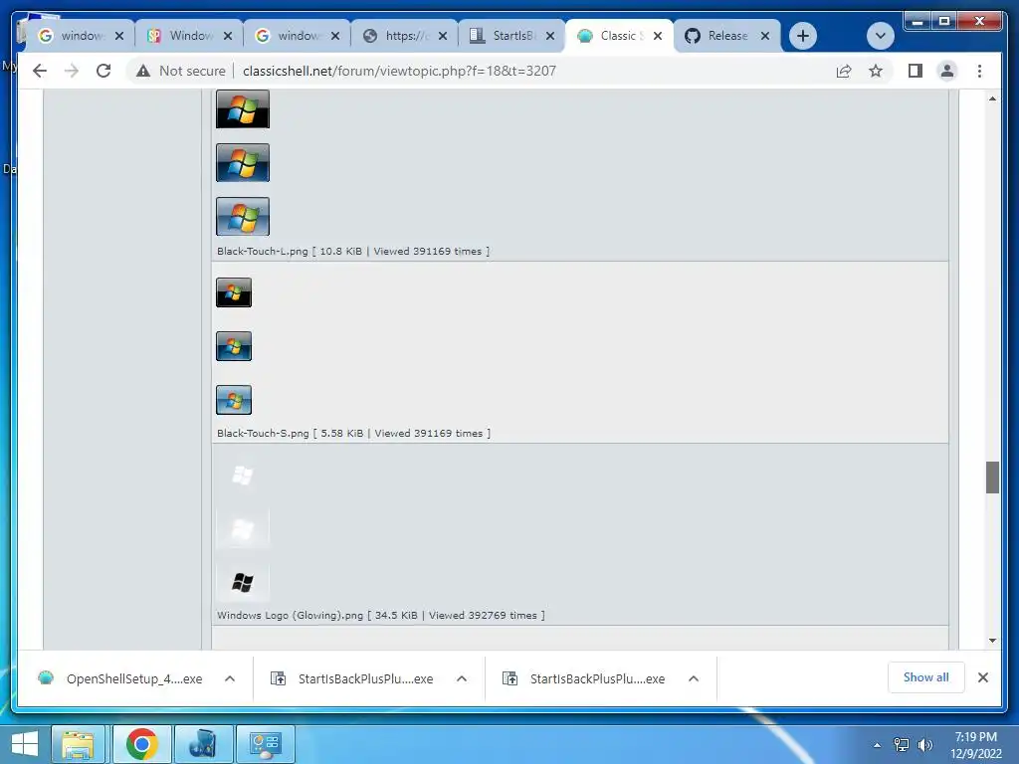Expand options for second StartIsBackPlusPlus download

[x=694, y=678]
